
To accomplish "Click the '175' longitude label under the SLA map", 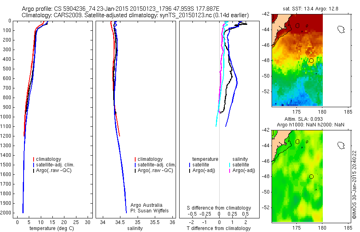I will click(297, 228).
